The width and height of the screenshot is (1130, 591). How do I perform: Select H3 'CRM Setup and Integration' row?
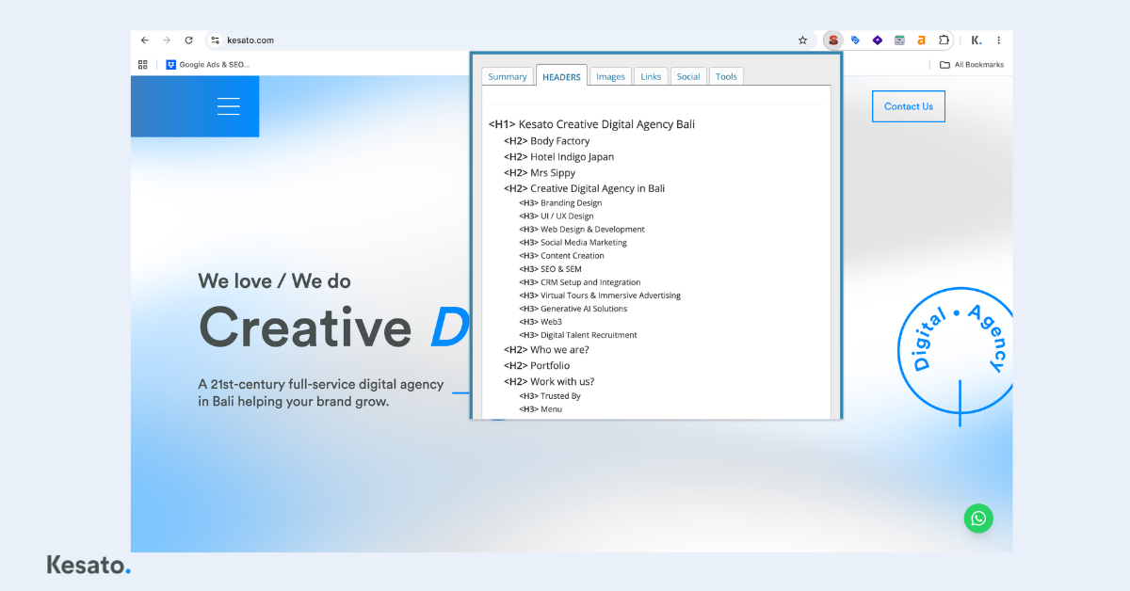coord(580,282)
